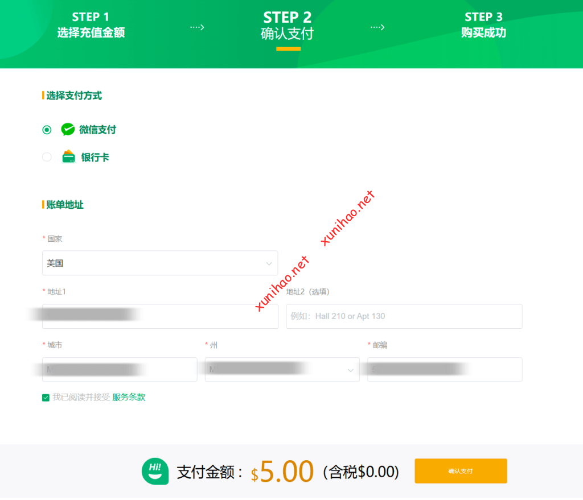
Task: Click the 地址2 optional address field
Action: tap(404, 316)
